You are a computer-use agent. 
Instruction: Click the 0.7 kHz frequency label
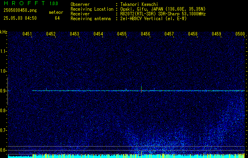(3, 130)
